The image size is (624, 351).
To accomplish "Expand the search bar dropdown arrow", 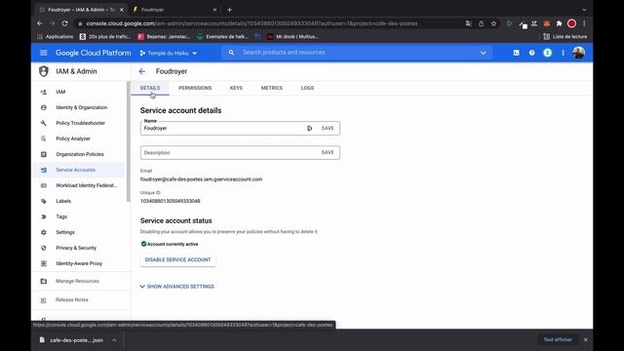I will 483,53.
